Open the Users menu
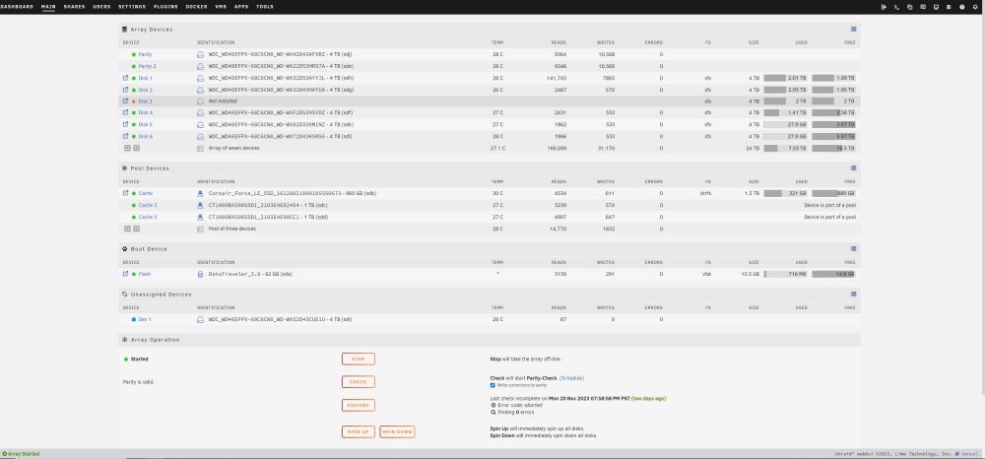Image resolution: width=985 pixels, height=459 pixels. (101, 7)
